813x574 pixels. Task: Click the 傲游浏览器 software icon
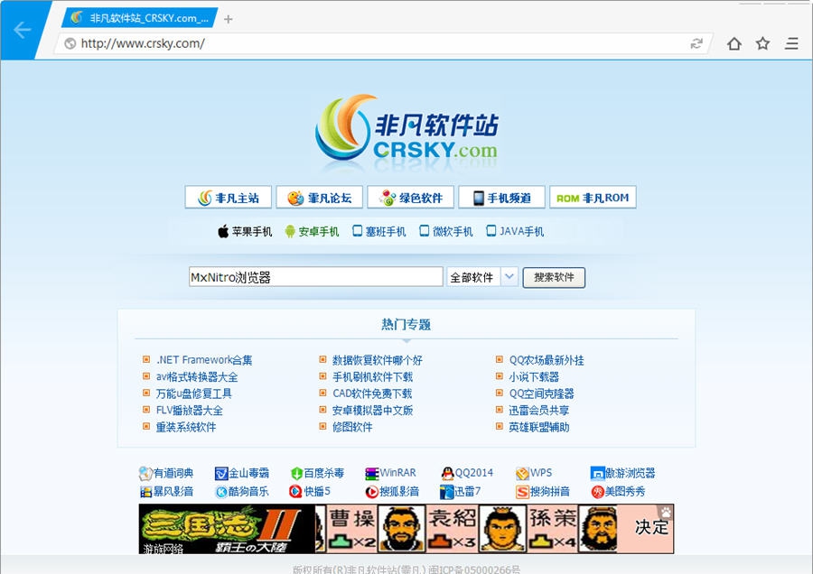click(x=597, y=473)
